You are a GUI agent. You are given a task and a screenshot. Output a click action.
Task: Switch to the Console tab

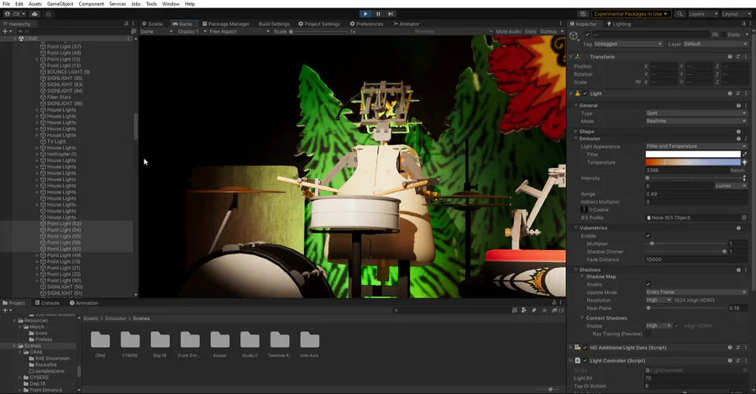[47, 303]
